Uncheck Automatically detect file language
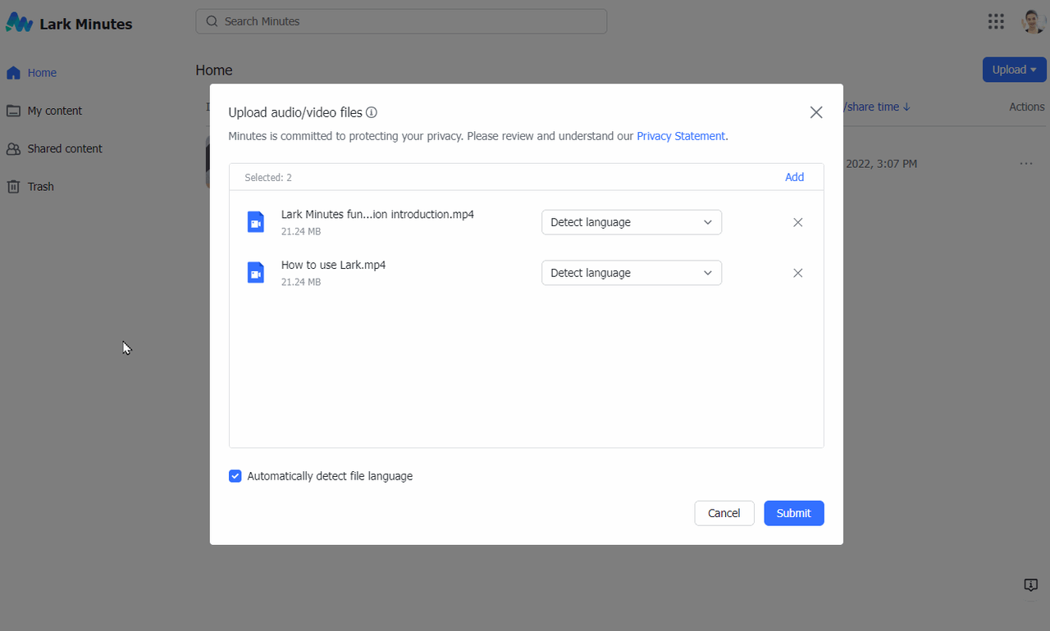This screenshot has width=1050, height=631. pos(235,476)
